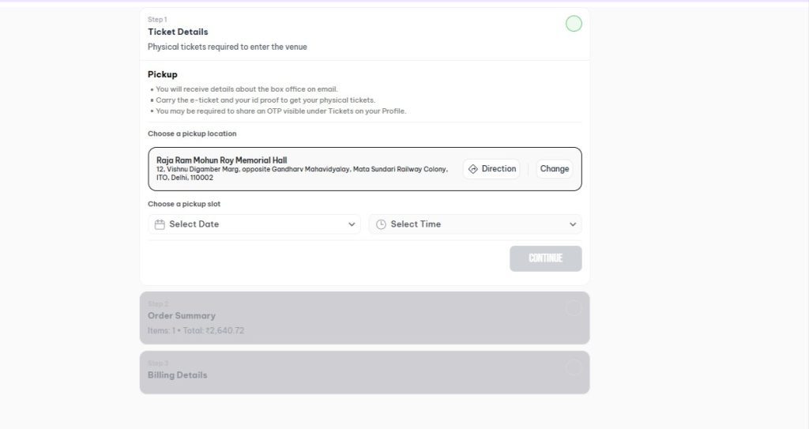Viewport: 809px width, 429px height.
Task: Click the Ticket Details step heading
Action: point(178,32)
